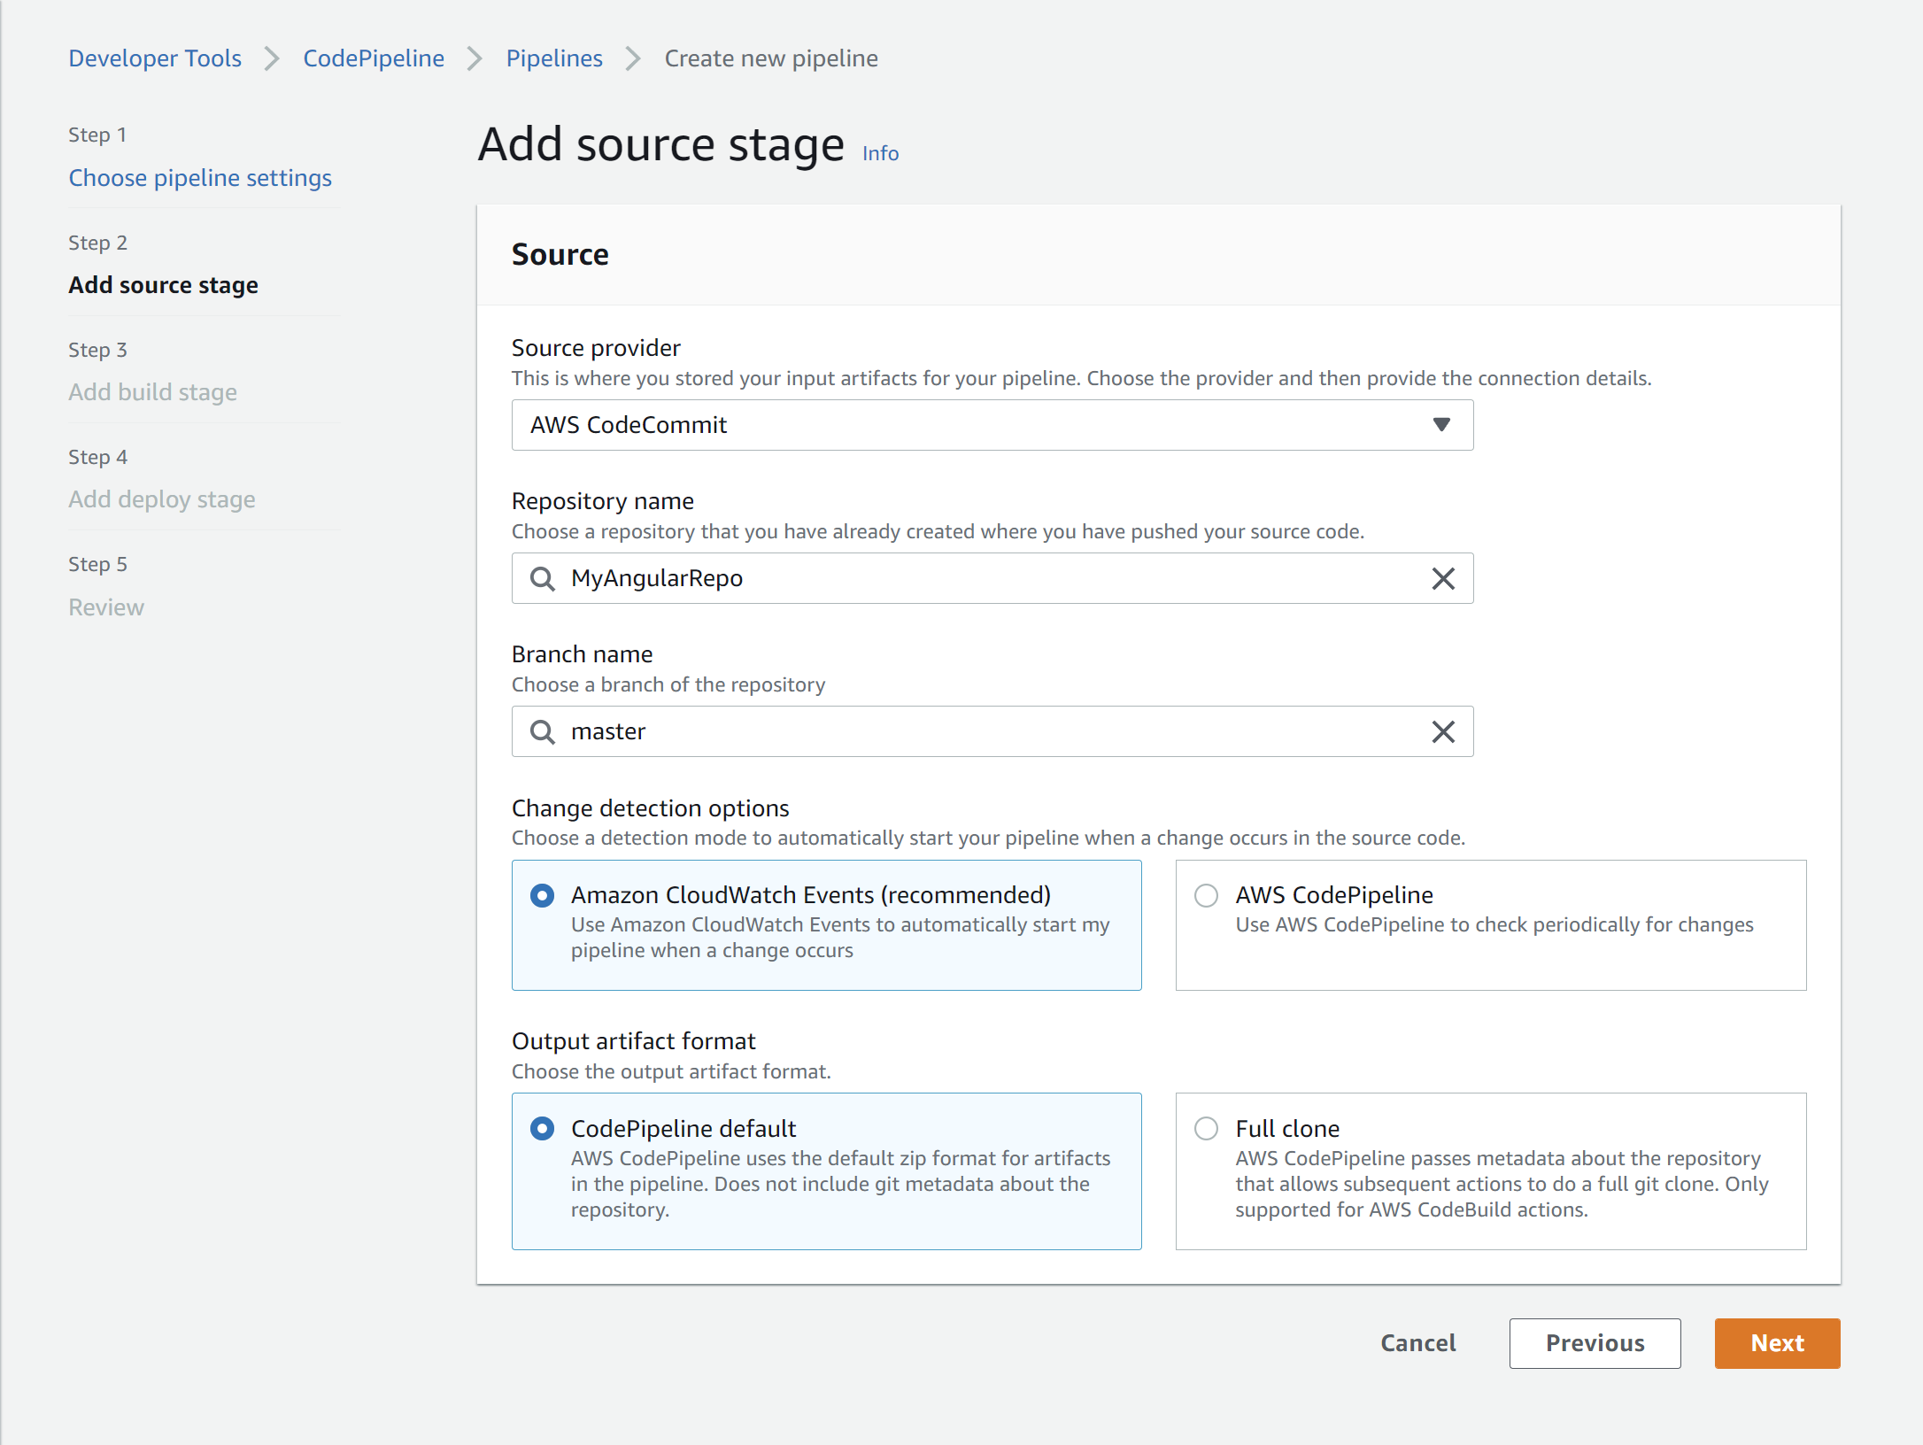Image resolution: width=1923 pixels, height=1445 pixels.
Task: Go back to Choose pipeline settings step
Action: 200,178
